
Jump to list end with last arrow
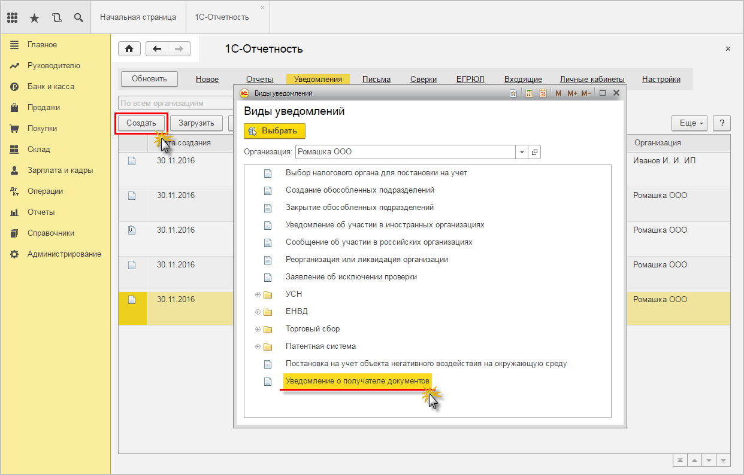[x=724, y=460]
